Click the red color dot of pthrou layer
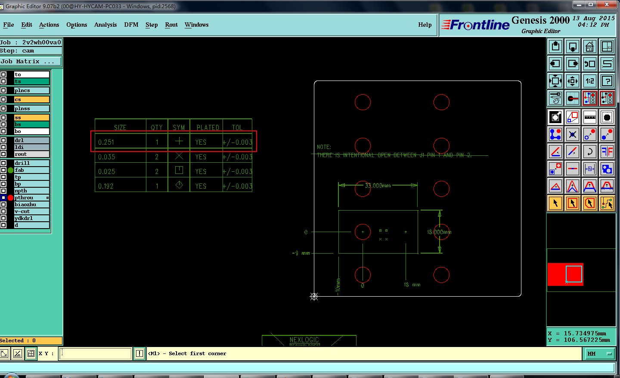 coord(10,198)
